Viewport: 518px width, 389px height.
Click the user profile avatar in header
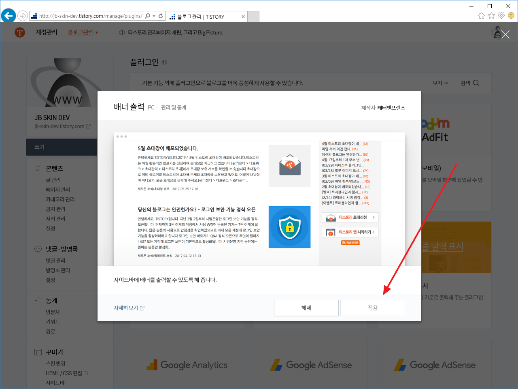tap(497, 32)
